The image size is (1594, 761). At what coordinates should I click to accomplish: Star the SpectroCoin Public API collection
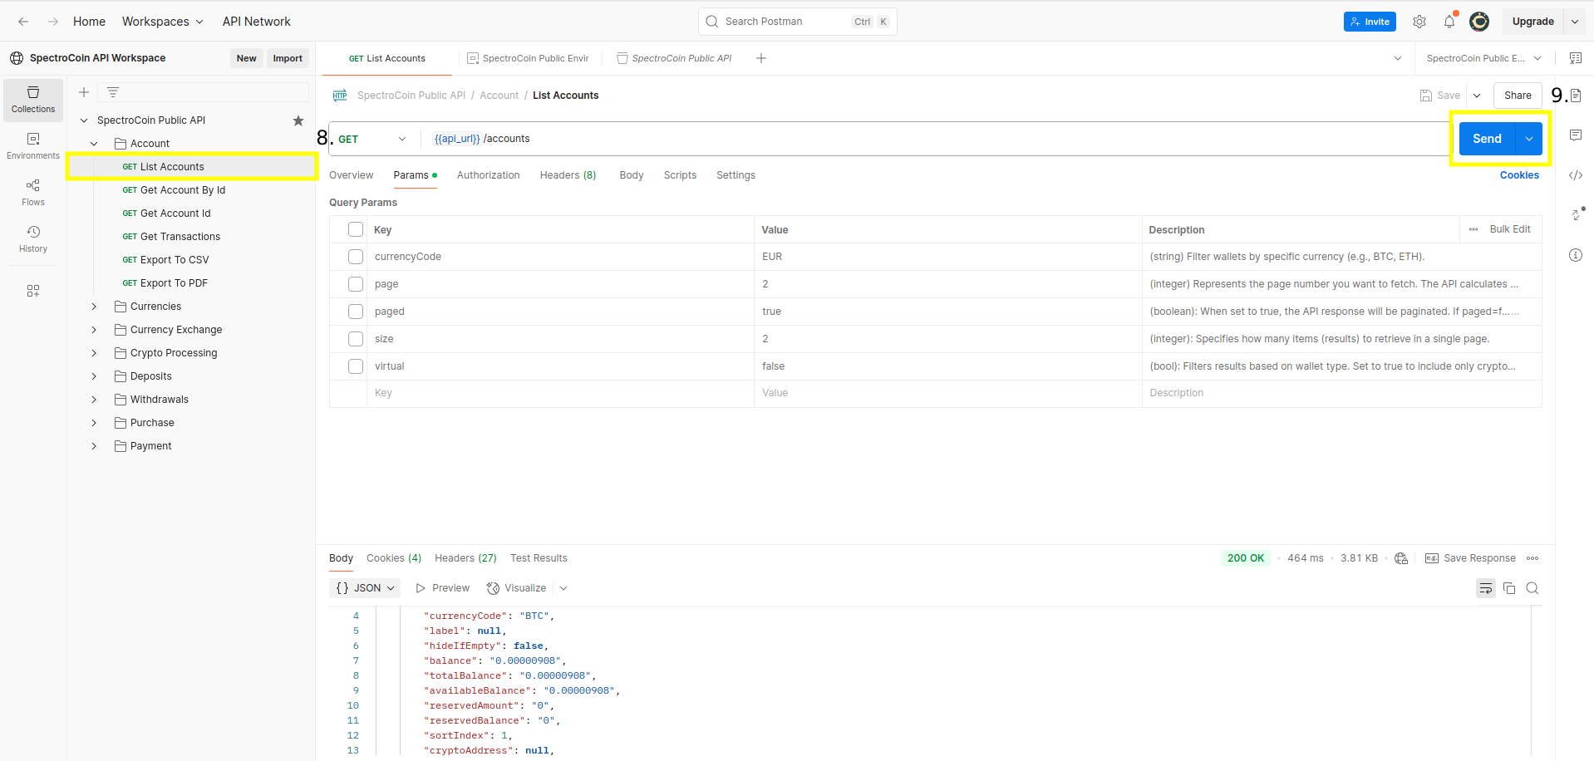point(298,120)
